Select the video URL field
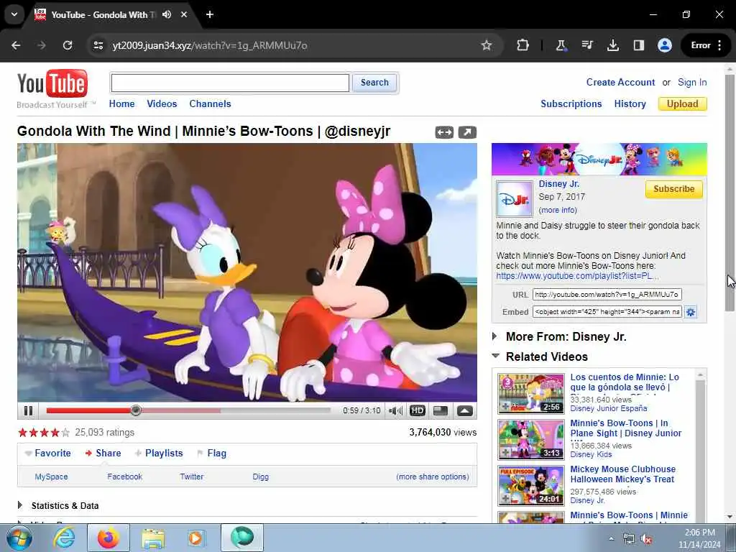 [607, 294]
